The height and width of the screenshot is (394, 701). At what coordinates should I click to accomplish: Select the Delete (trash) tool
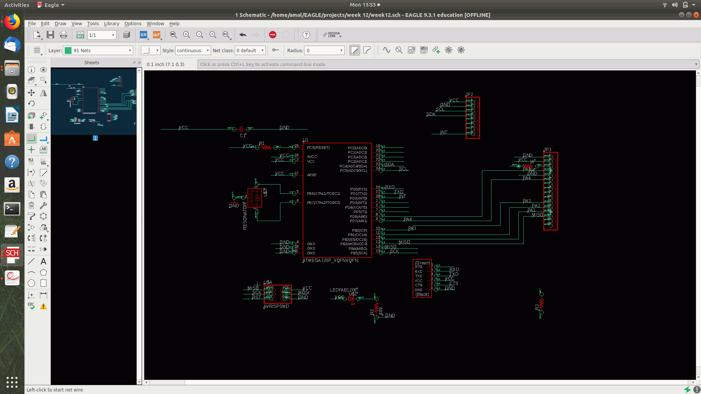(31, 205)
